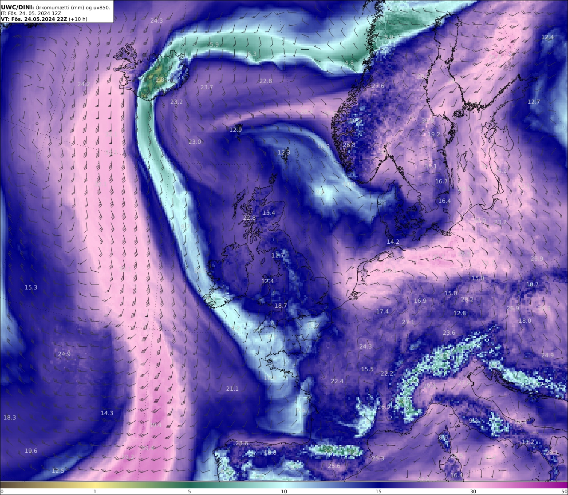
Task: Click the colorbar tick label 1
Action: [x=95, y=491]
